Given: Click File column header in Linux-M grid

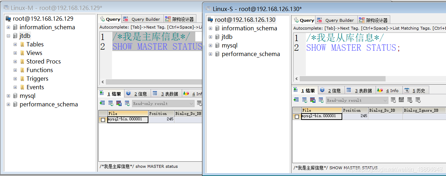Looking at the screenshot, I should point(128,114).
